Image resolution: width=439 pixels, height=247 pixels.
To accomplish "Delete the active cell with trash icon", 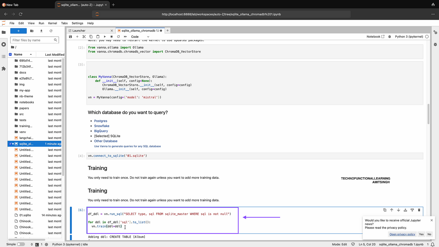I will pos(419,210).
